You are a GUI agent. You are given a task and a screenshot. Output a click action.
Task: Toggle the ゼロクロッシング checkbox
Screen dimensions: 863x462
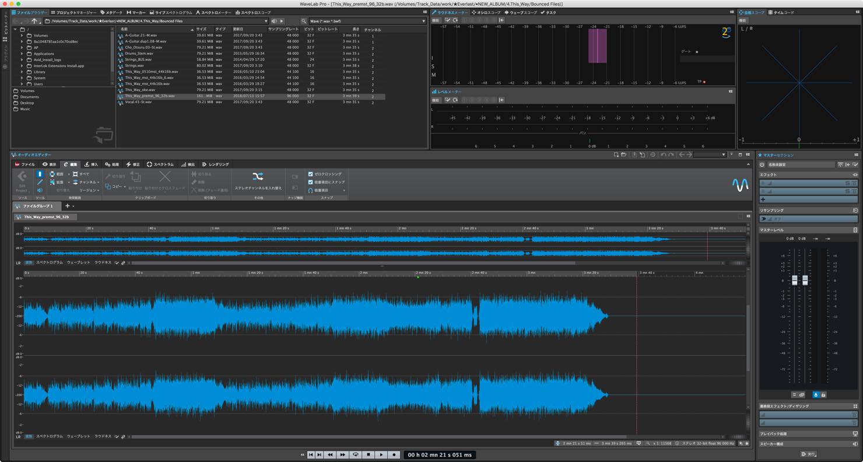point(310,174)
